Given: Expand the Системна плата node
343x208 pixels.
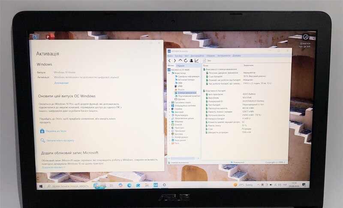Looking at the screenshot, I should click(169, 102).
